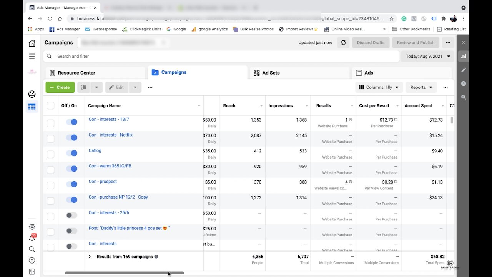Image resolution: width=492 pixels, height=277 pixels.
Task: Open the history clock in right panel
Action: 463,83
